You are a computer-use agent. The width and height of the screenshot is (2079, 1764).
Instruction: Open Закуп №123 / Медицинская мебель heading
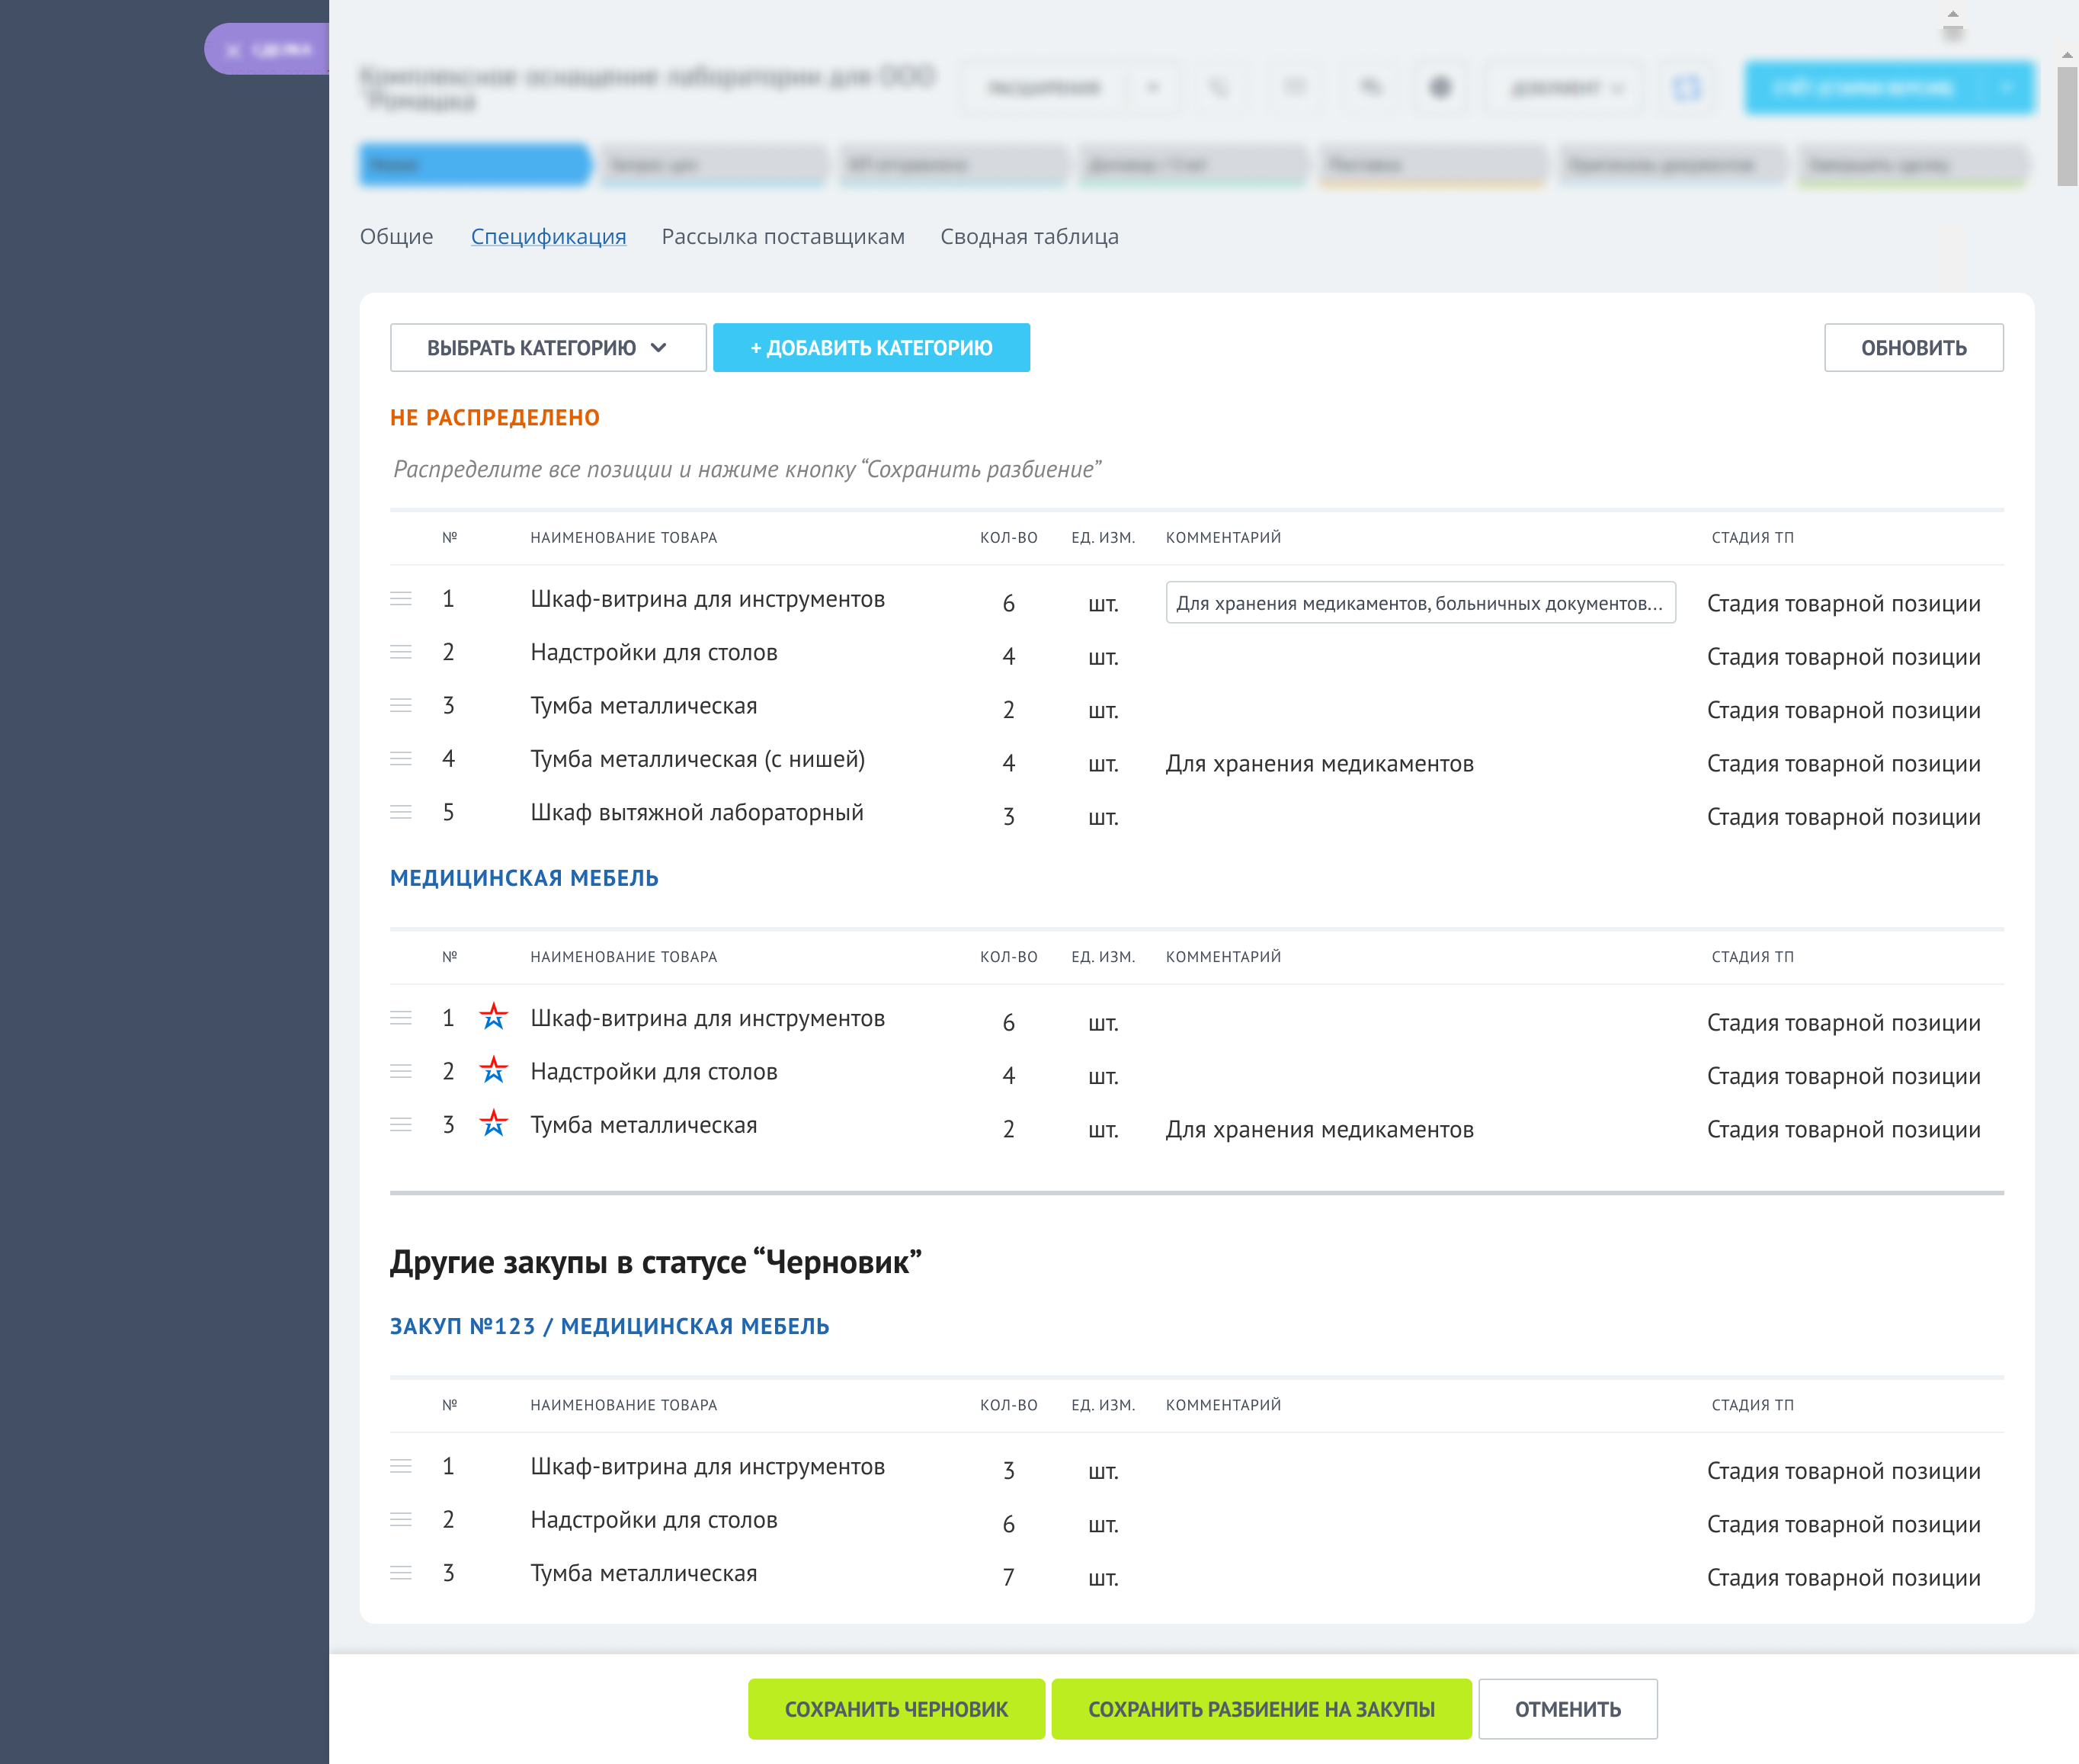coord(609,1326)
